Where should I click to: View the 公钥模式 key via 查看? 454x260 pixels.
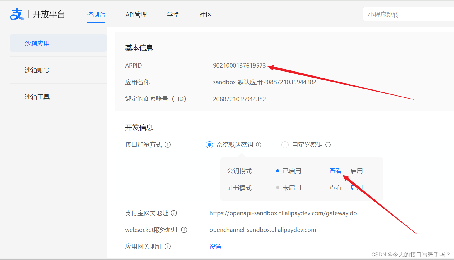[x=336, y=171]
